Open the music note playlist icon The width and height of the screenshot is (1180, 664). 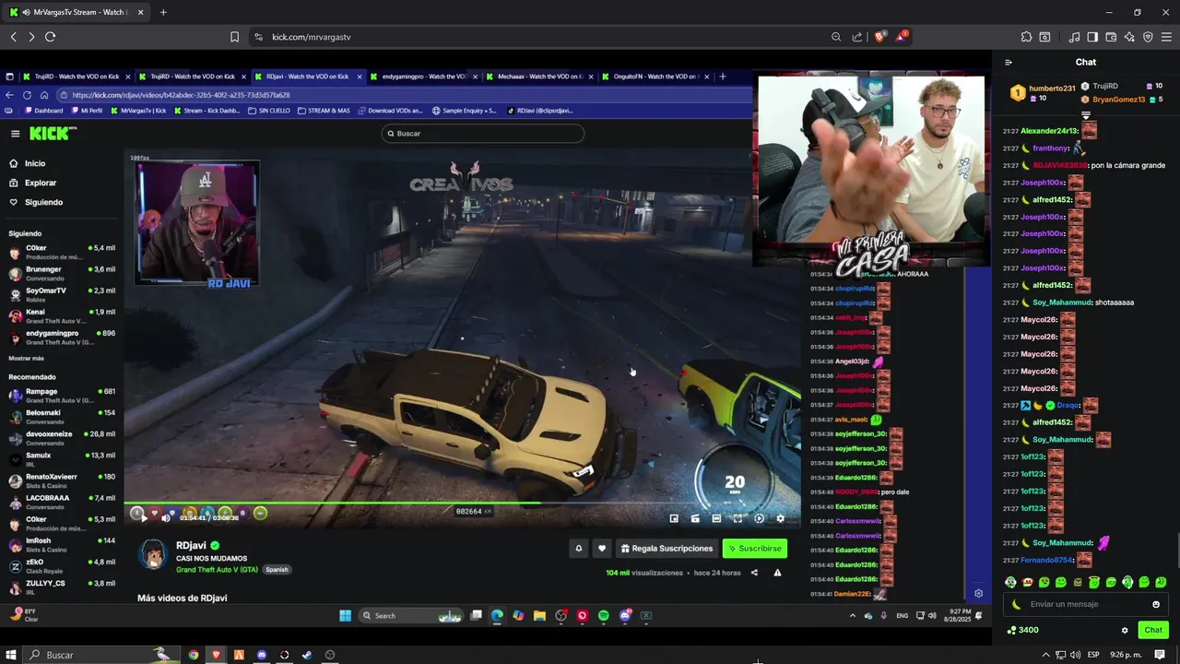(1074, 37)
